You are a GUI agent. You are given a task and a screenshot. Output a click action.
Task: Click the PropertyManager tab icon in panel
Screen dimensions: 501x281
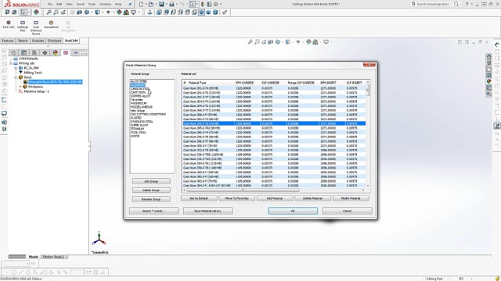23,52
